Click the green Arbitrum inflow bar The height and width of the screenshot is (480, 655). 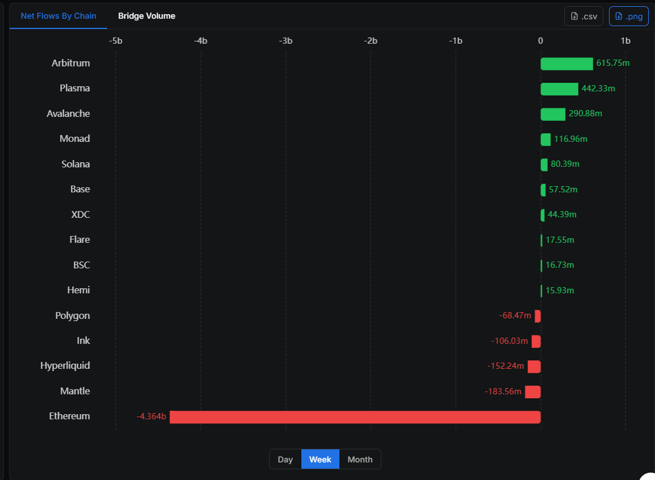[566, 64]
